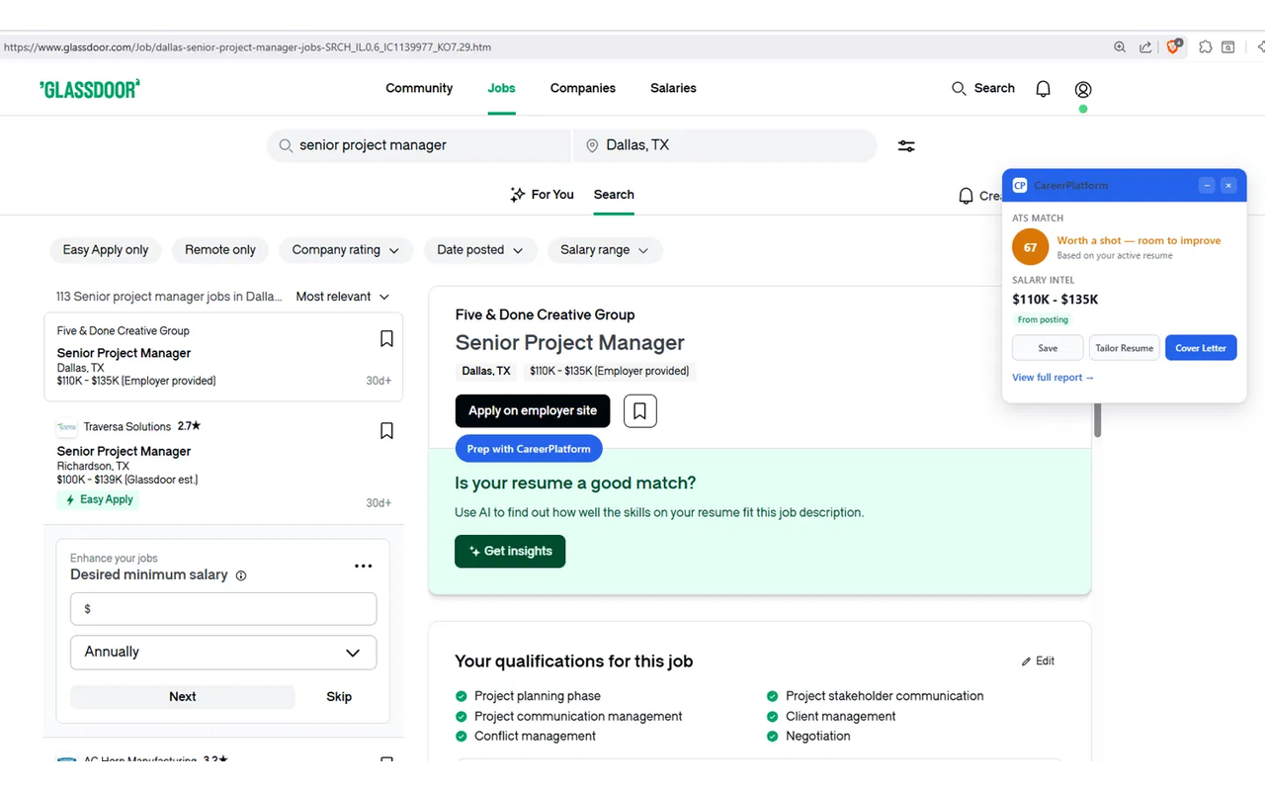This screenshot has height=791, width=1265.
Task: Toggle Project communication management qualification check
Action: (462, 716)
